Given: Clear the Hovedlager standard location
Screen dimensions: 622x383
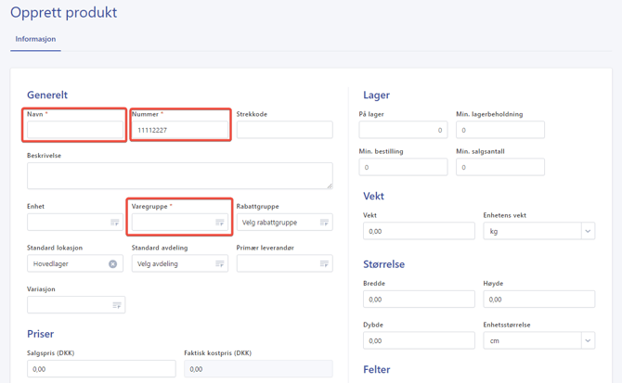Looking at the screenshot, I should click(112, 263).
